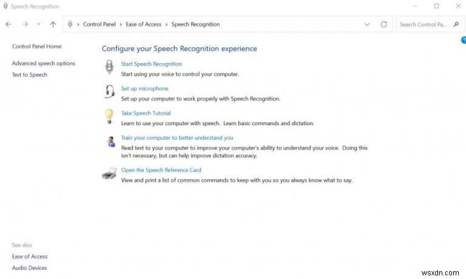
Task: Open Train your computer to better understand you
Action: 177,137
